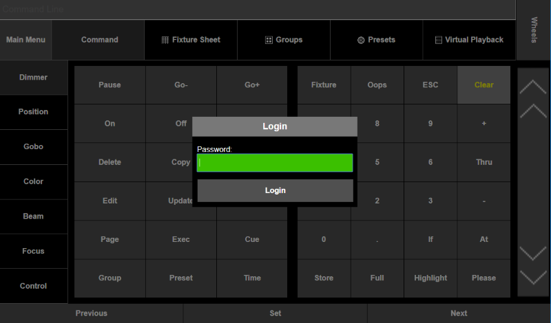Screen dimensions: 551x323
Task: Open the Main Menu
Action: point(25,40)
